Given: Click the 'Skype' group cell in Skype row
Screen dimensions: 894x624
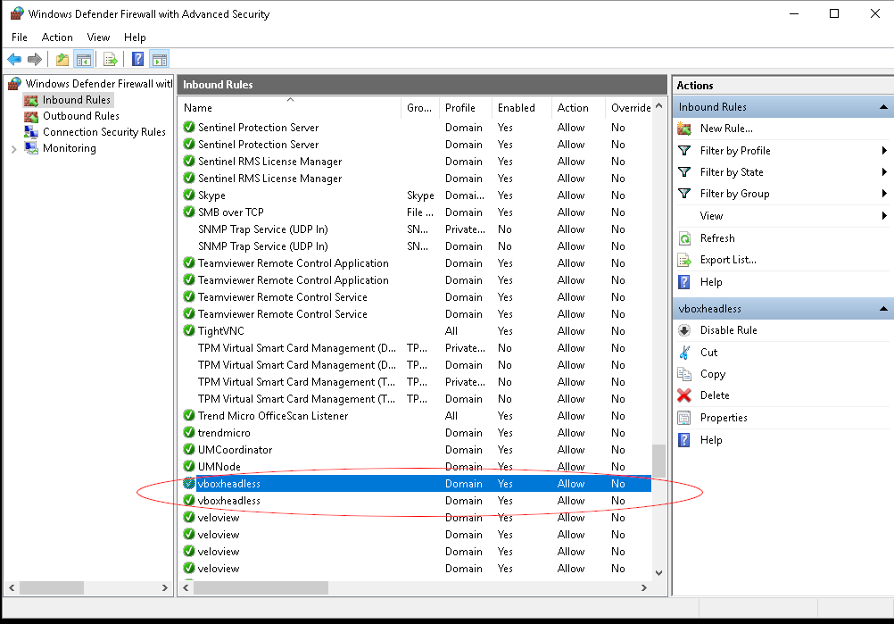Looking at the screenshot, I should (x=420, y=196).
